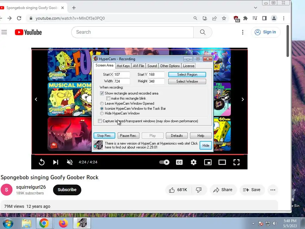This screenshot has height=229, width=305.
Task: Open YouTube hamburger guide menu
Action: tap(4, 32)
